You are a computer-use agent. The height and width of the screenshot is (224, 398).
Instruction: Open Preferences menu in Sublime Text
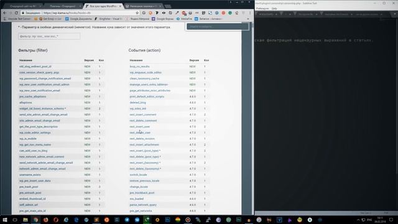click(262, 8)
